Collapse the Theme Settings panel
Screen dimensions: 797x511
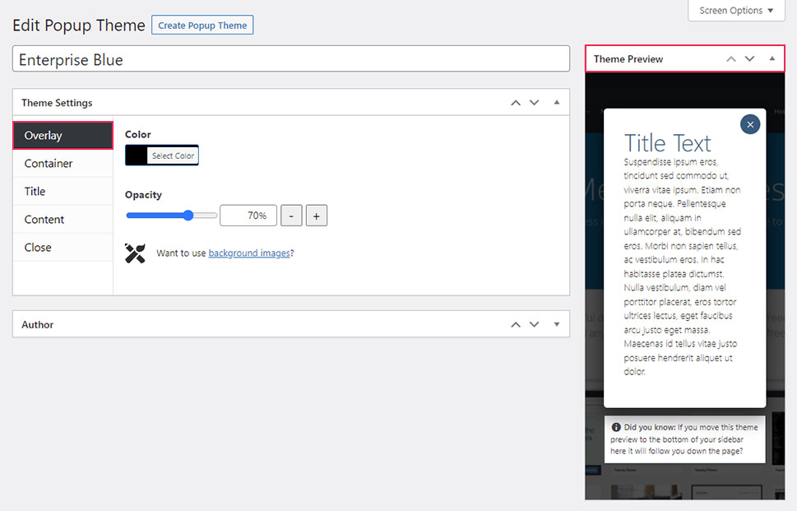point(557,103)
